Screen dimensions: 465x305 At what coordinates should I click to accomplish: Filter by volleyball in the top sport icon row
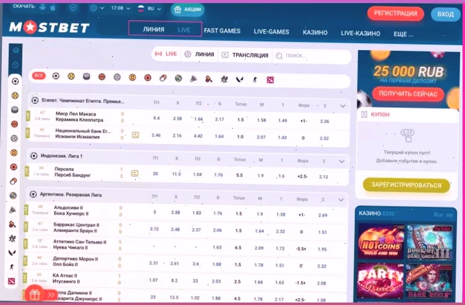117,77
